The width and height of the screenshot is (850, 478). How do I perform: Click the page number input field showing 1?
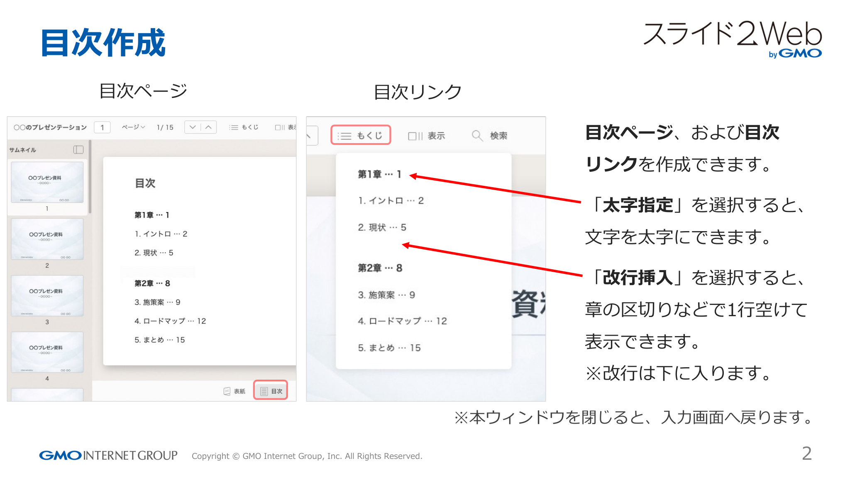pyautogui.click(x=102, y=127)
